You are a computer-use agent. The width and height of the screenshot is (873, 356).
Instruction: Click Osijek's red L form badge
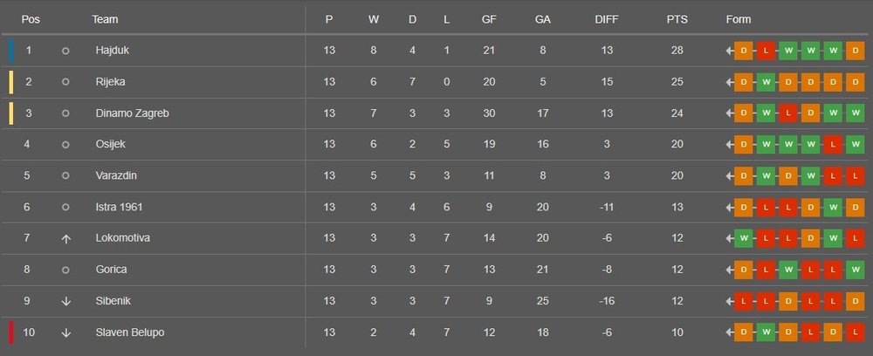[833, 144]
